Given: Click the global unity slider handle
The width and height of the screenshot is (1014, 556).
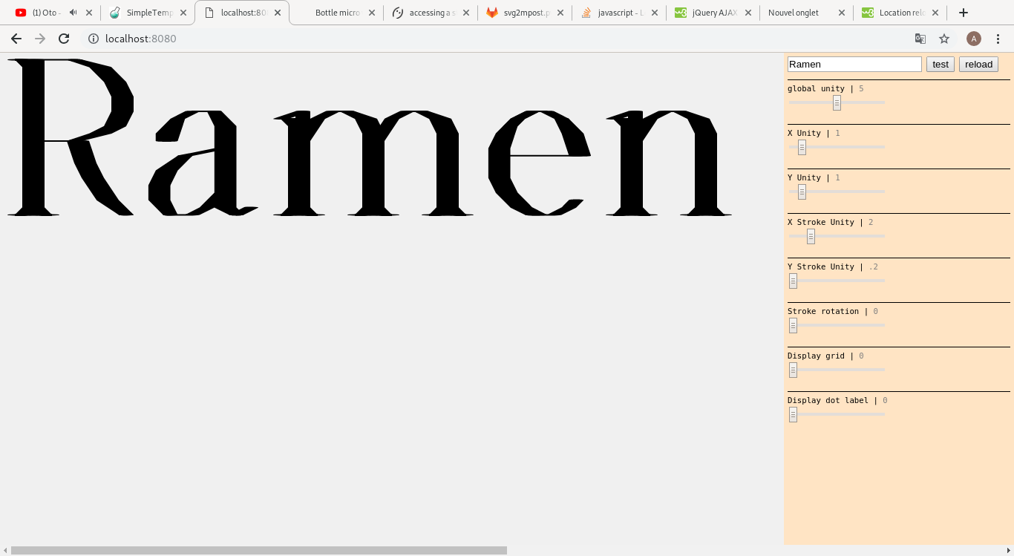Looking at the screenshot, I should pyautogui.click(x=837, y=102).
